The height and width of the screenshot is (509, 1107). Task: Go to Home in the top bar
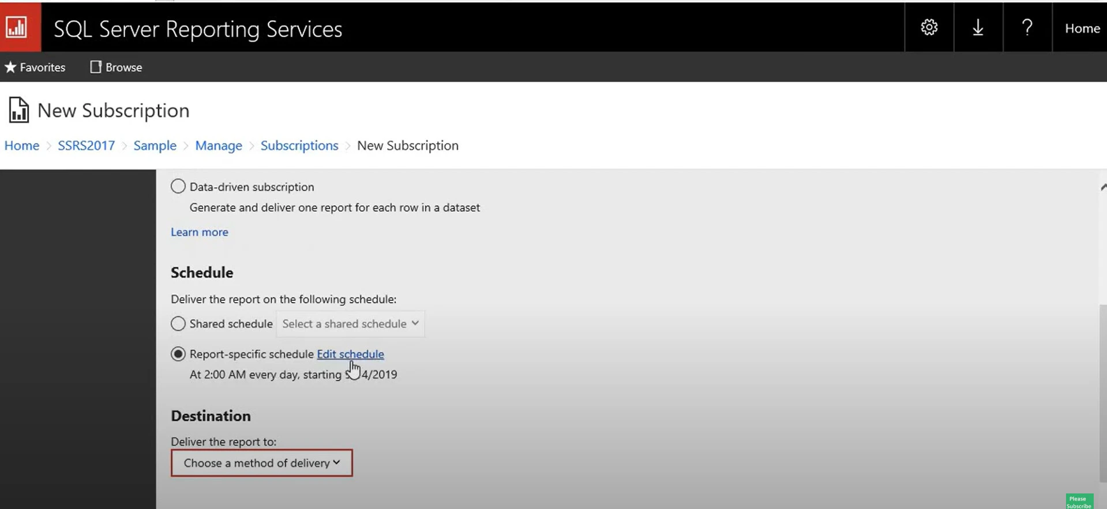click(x=1082, y=28)
